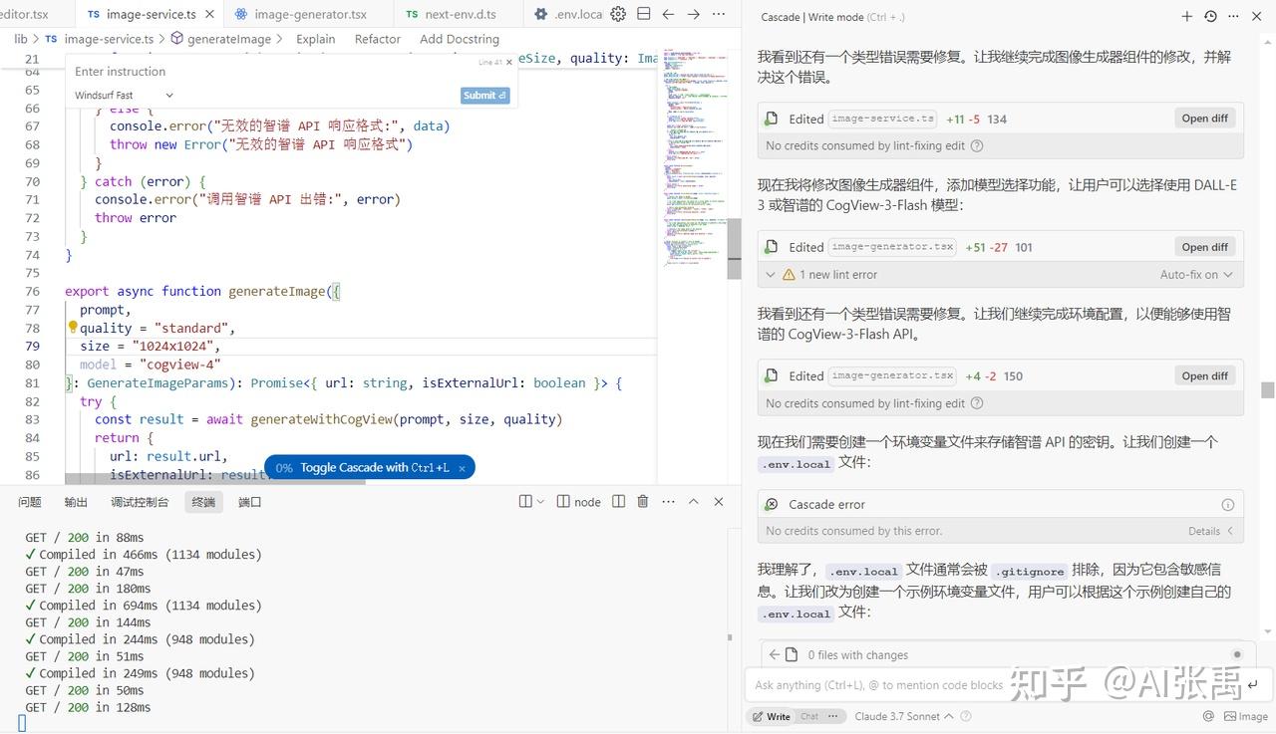Open the settings gear beside the .env.local tab
Image resolution: width=1276 pixels, height=734 pixels.
tap(617, 14)
